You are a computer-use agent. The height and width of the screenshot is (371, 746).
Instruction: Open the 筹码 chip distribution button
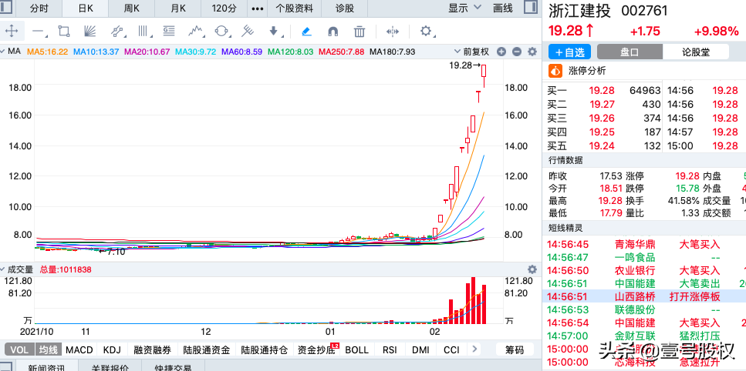coord(515,350)
